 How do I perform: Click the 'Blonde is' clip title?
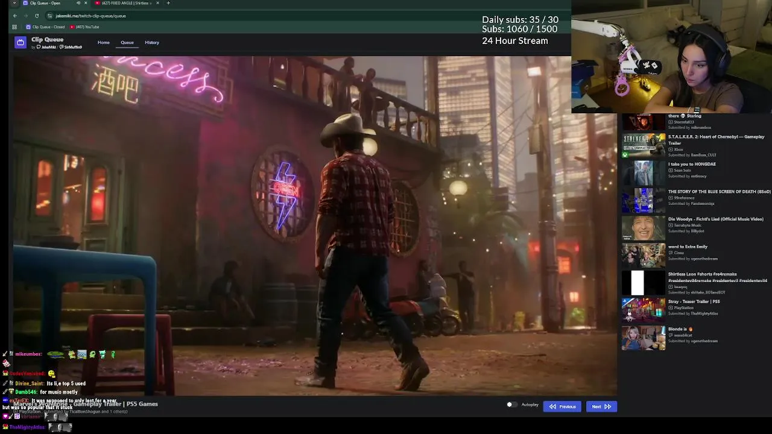tap(680, 329)
